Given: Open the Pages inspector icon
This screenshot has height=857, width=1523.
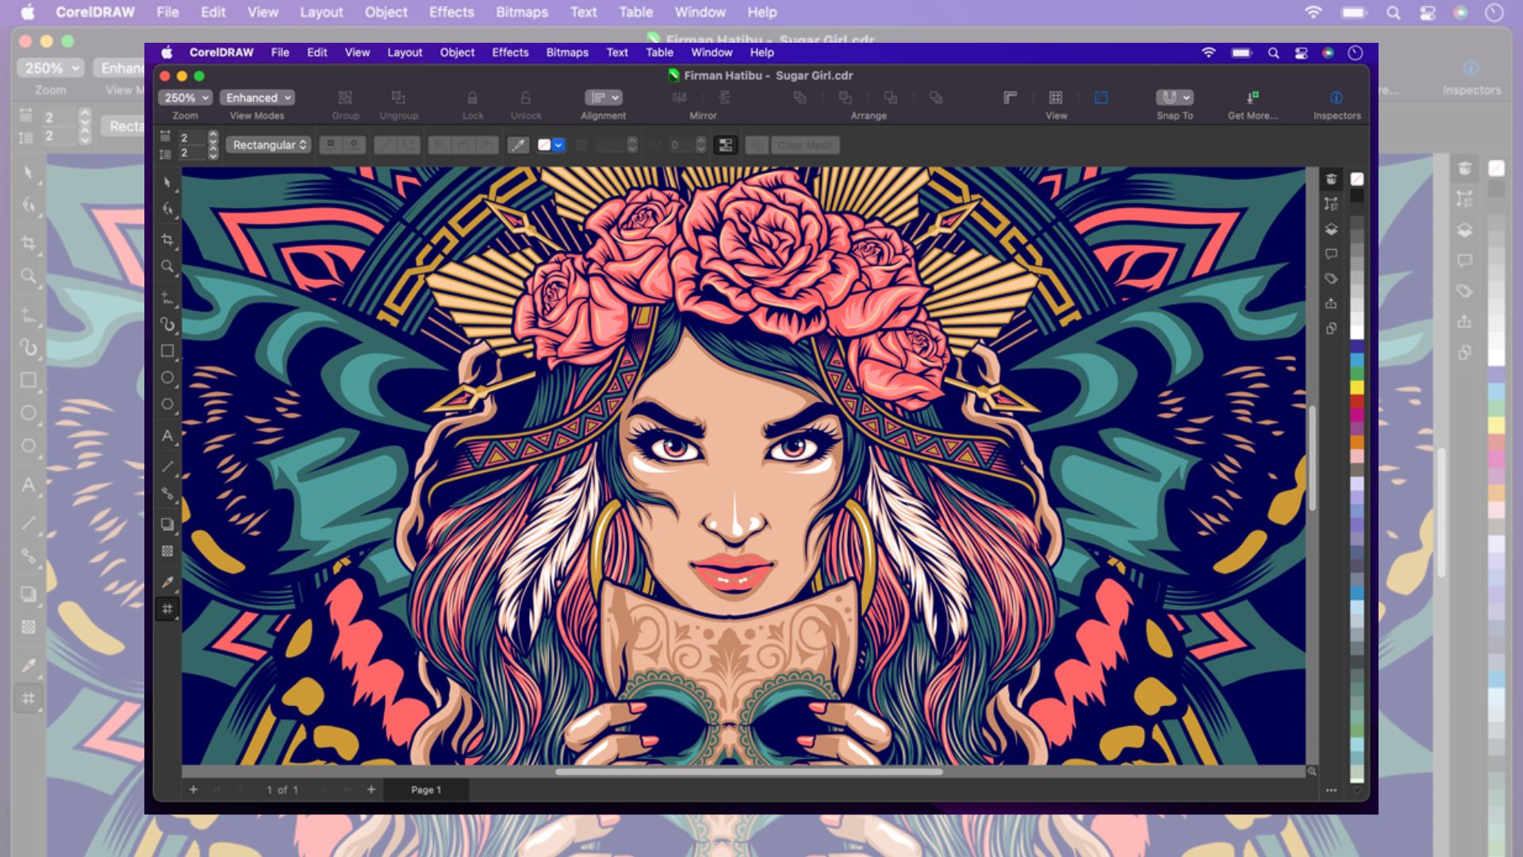Looking at the screenshot, I should [1331, 329].
